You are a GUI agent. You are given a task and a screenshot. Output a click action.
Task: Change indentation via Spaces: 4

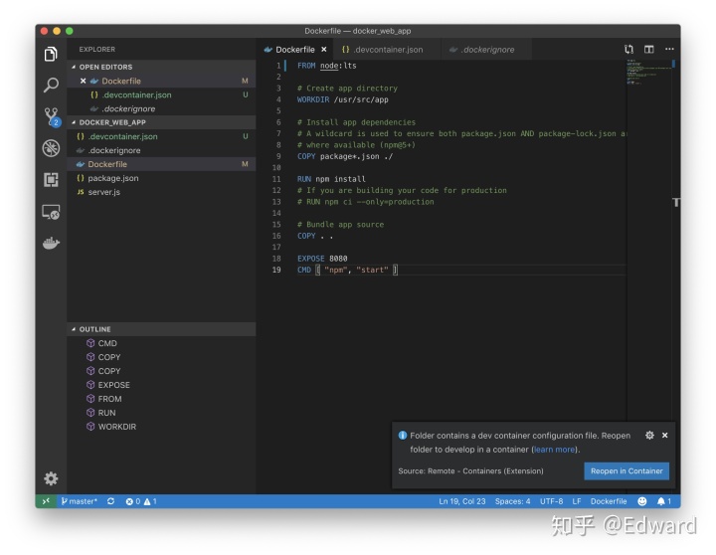pyautogui.click(x=512, y=501)
